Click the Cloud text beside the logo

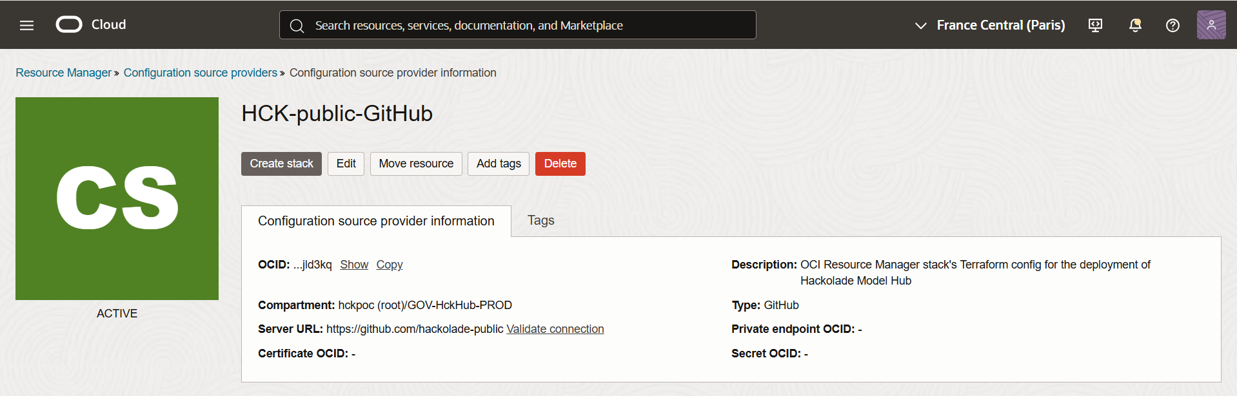pyautogui.click(x=108, y=24)
